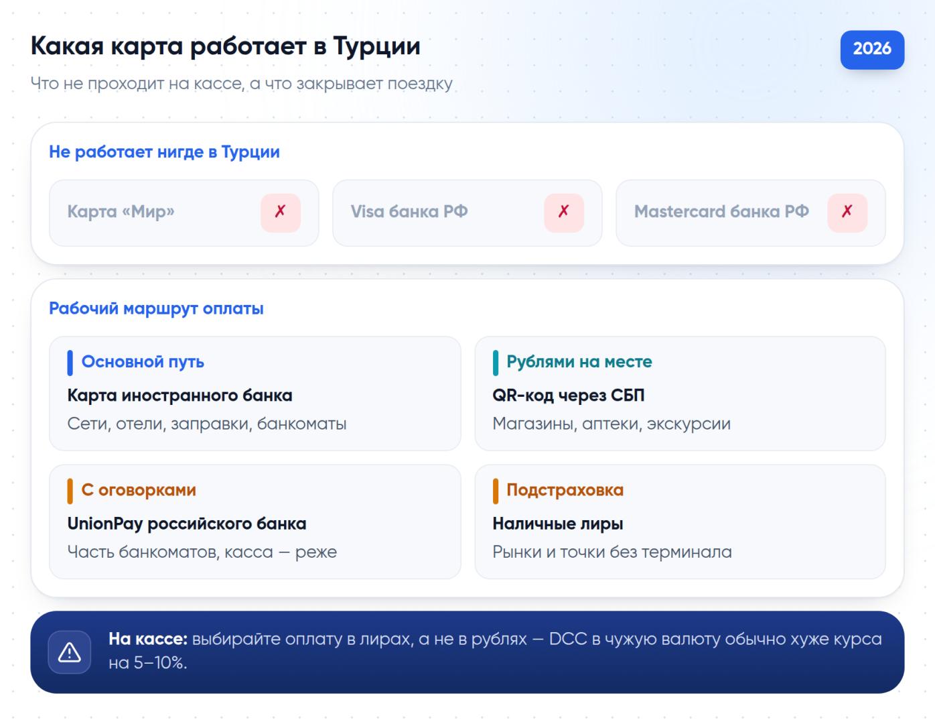Click the warning triangle icon in the bottom banner
Viewport: 935px width, 724px height.
[70, 652]
